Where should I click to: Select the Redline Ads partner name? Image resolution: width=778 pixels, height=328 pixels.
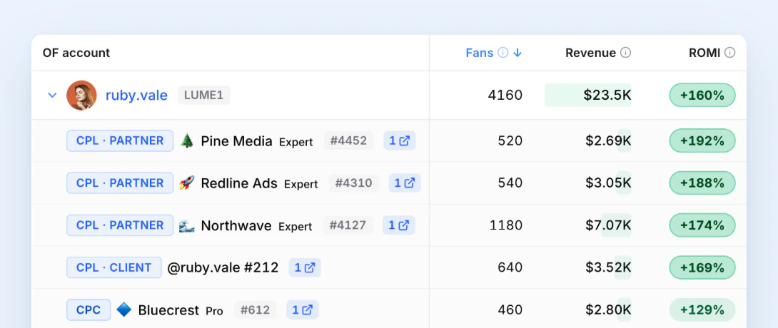point(239,183)
